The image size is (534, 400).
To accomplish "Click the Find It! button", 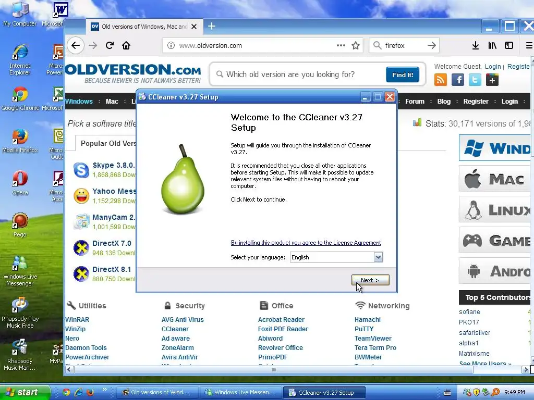I will click(x=403, y=75).
